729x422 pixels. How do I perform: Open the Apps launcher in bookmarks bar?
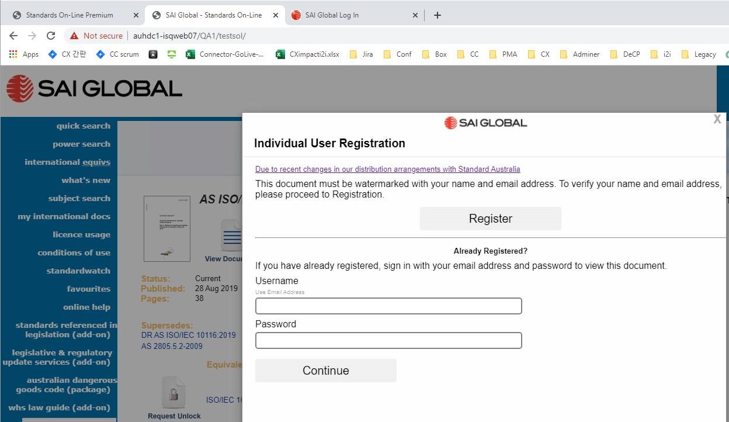pyautogui.click(x=24, y=54)
